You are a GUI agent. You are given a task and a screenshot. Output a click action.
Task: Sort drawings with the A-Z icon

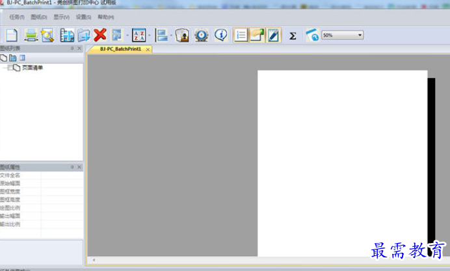139,35
